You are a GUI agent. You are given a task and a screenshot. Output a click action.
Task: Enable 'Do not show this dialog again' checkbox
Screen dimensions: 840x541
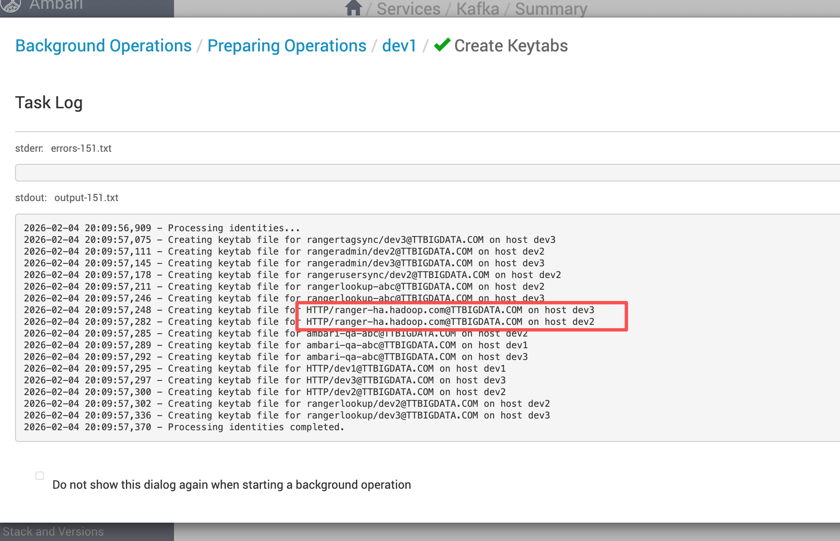pyautogui.click(x=40, y=476)
